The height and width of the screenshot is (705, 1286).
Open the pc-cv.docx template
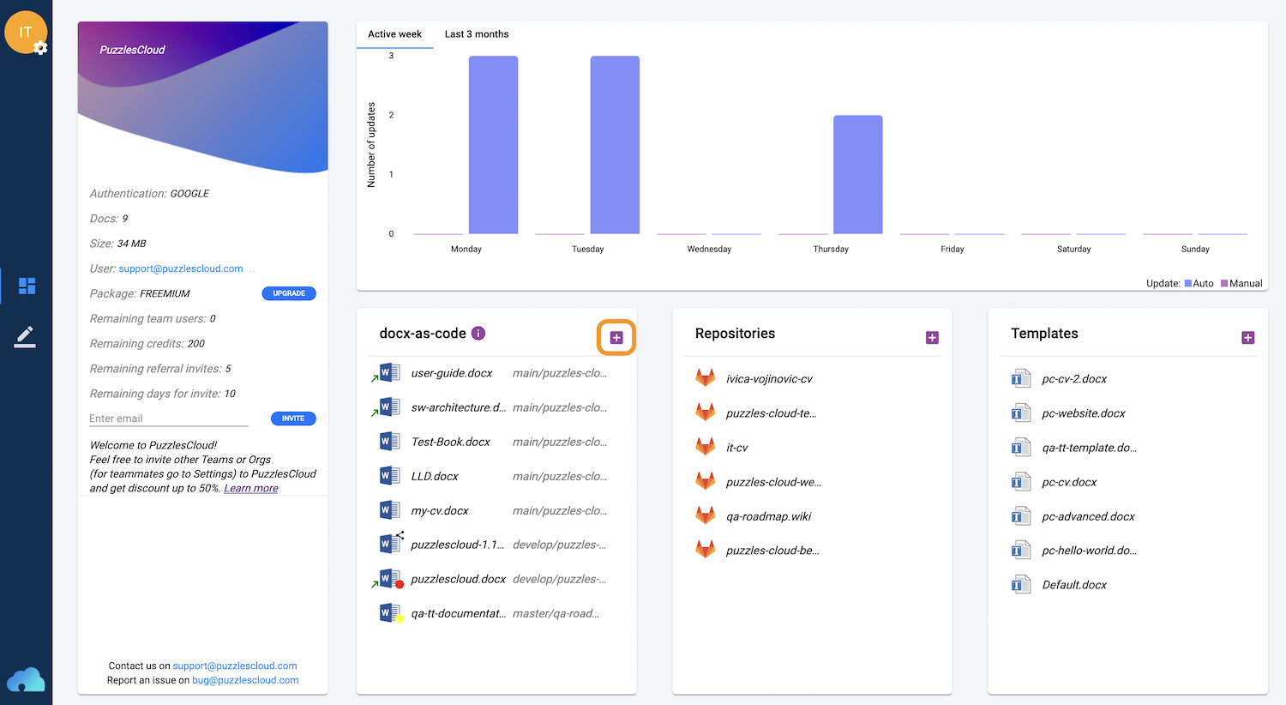(1069, 482)
